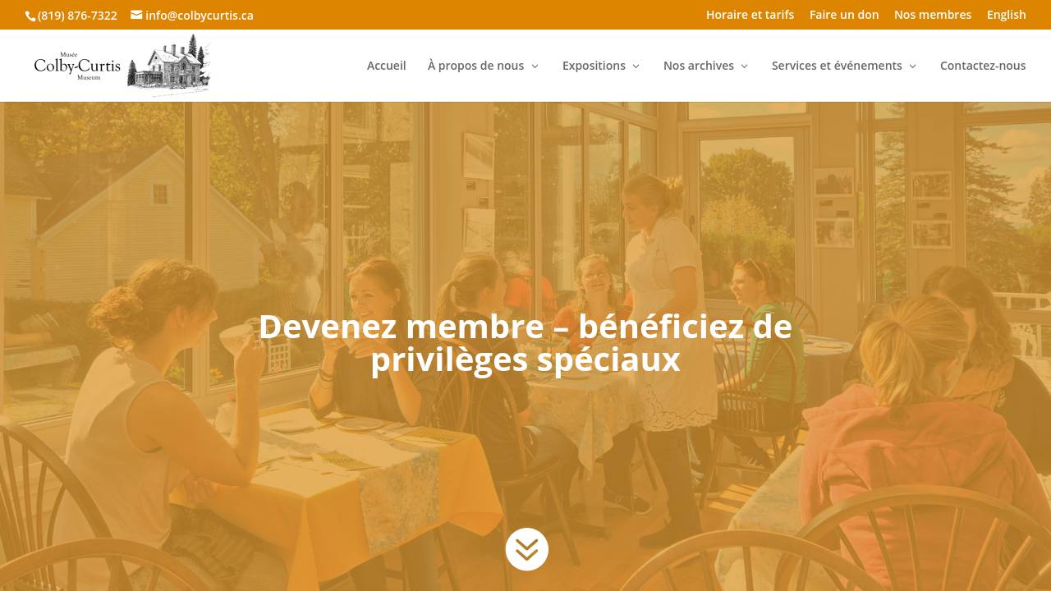1051x591 pixels.
Task: Open the Contactez-nous menu item
Action: (x=982, y=66)
